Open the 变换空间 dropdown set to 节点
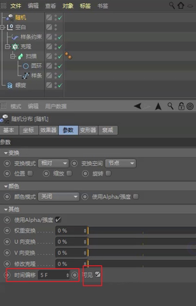The image size is (196, 306). tap(121, 163)
